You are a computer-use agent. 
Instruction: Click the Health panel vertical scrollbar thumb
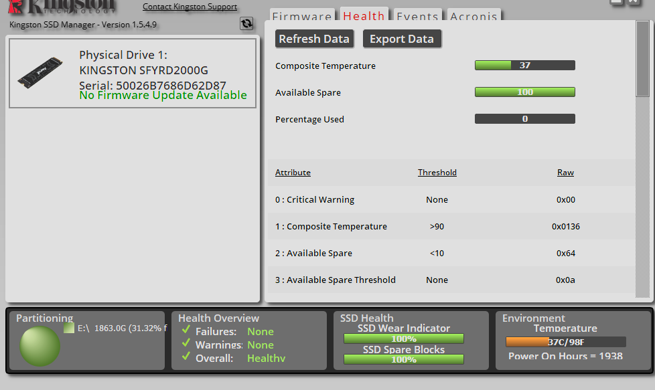[642, 58]
